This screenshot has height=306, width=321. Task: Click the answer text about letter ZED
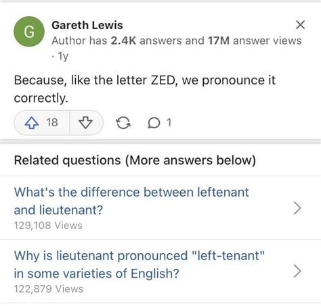tap(145, 89)
